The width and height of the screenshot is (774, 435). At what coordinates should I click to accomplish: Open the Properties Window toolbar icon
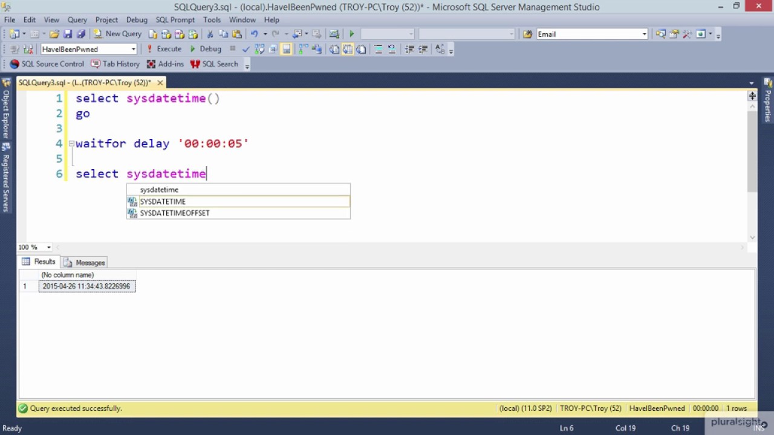[x=674, y=34]
